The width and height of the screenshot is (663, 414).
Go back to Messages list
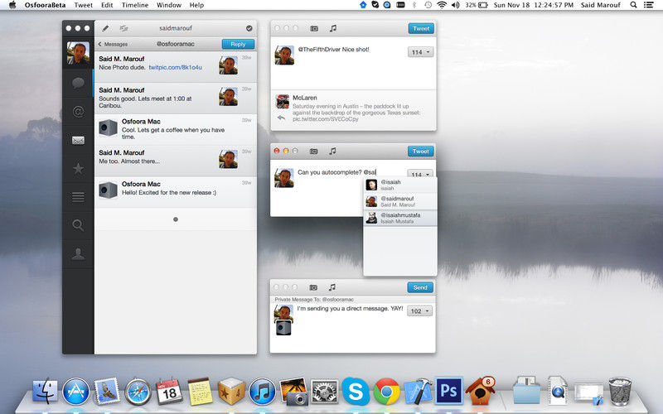click(113, 44)
